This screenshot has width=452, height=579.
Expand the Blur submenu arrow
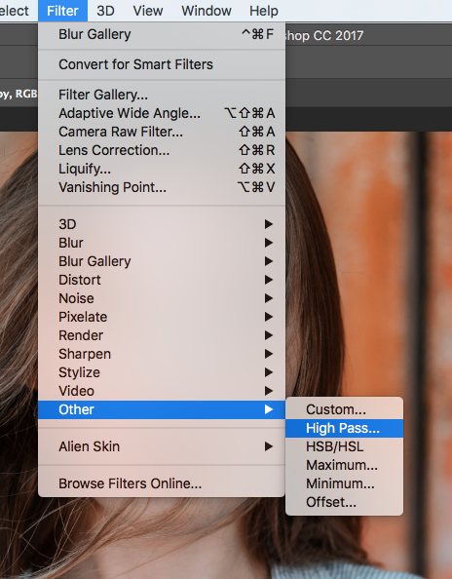tap(269, 243)
